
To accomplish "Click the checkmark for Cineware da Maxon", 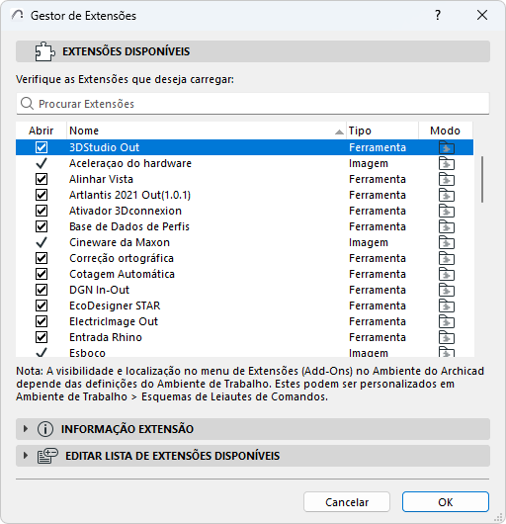I will (x=42, y=242).
